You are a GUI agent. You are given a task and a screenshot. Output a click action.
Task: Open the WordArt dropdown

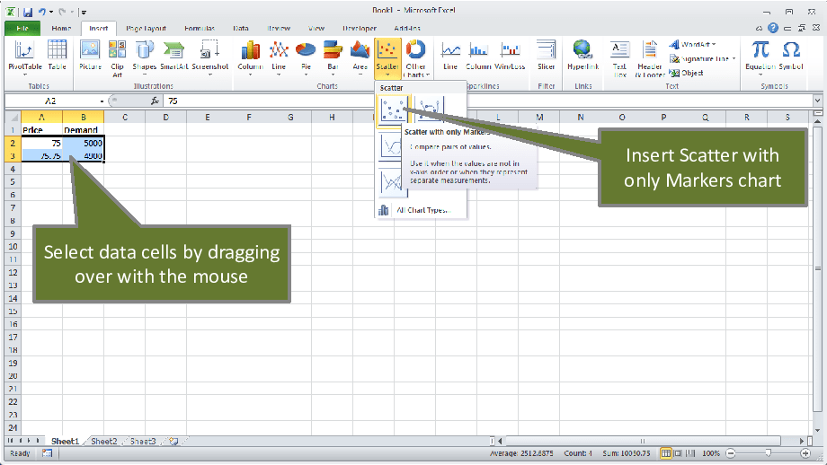(692, 44)
